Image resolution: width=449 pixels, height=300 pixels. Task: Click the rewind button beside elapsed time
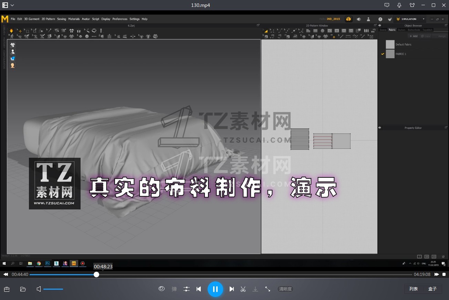(x=6, y=275)
